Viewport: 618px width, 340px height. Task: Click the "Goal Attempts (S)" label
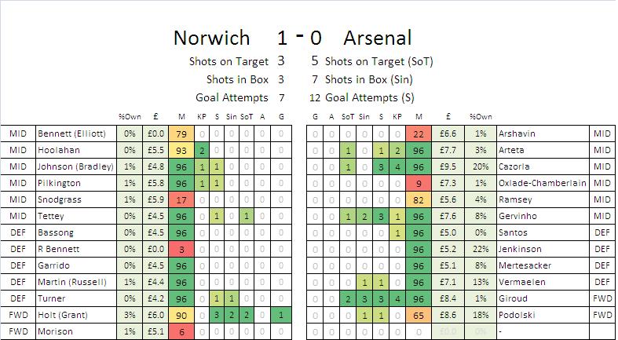(369, 98)
